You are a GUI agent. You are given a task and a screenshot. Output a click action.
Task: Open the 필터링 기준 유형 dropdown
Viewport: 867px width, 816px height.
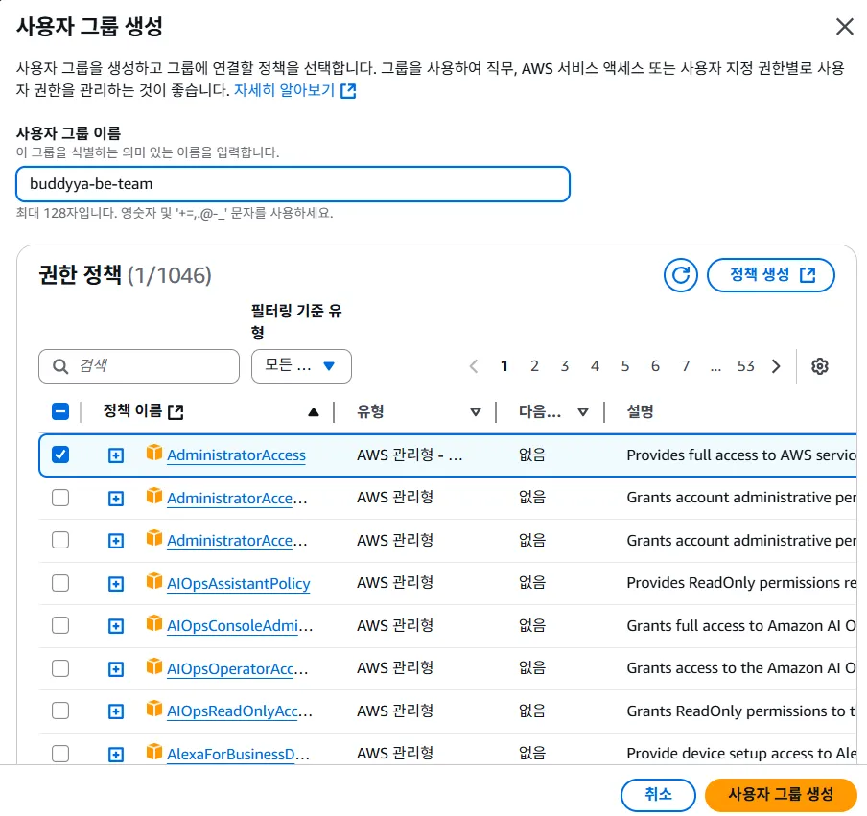(x=301, y=366)
